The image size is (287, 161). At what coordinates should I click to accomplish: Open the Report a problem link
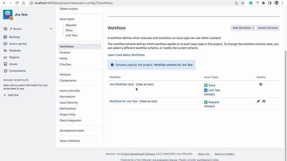(x=224, y=154)
